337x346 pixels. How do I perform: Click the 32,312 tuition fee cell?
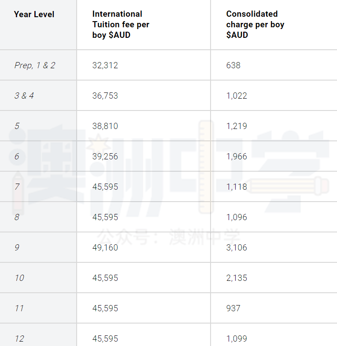tap(105, 65)
